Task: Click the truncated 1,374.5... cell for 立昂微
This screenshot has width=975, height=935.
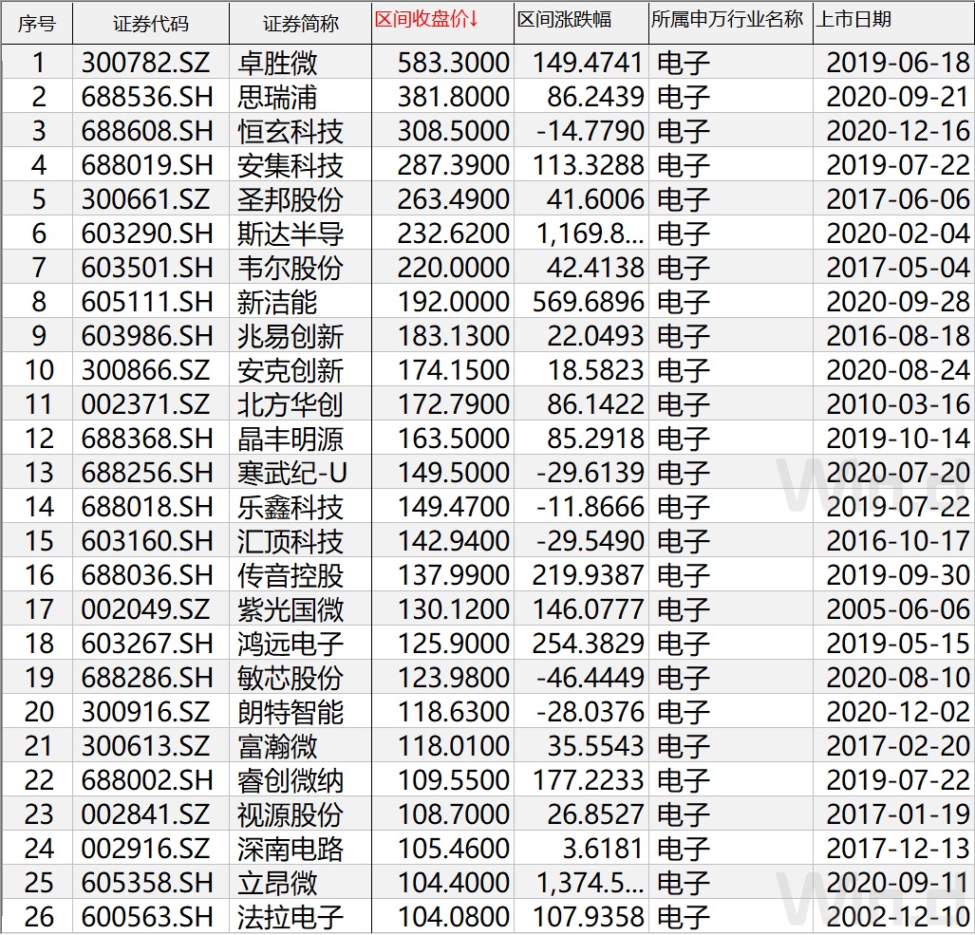Action: tap(580, 884)
